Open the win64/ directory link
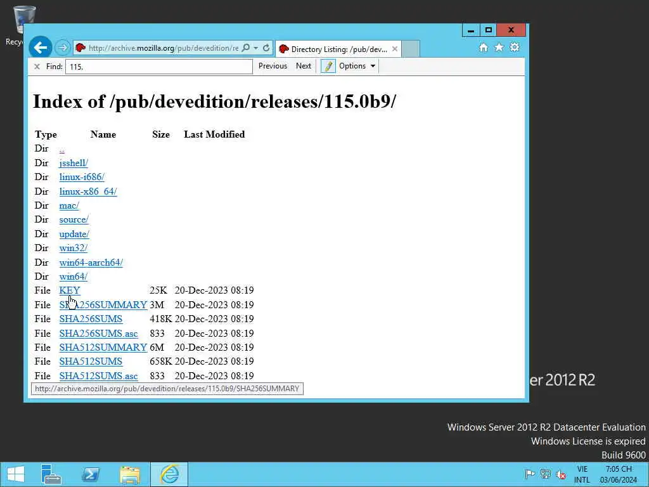649x487 pixels. [x=74, y=276]
